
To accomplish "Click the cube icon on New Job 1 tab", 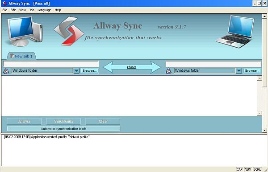I will coord(12,56).
